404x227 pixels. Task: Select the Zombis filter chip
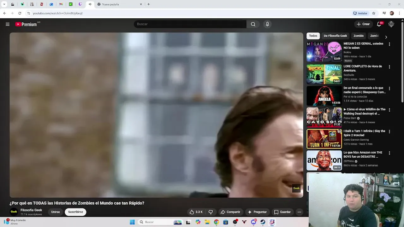pos(359,36)
